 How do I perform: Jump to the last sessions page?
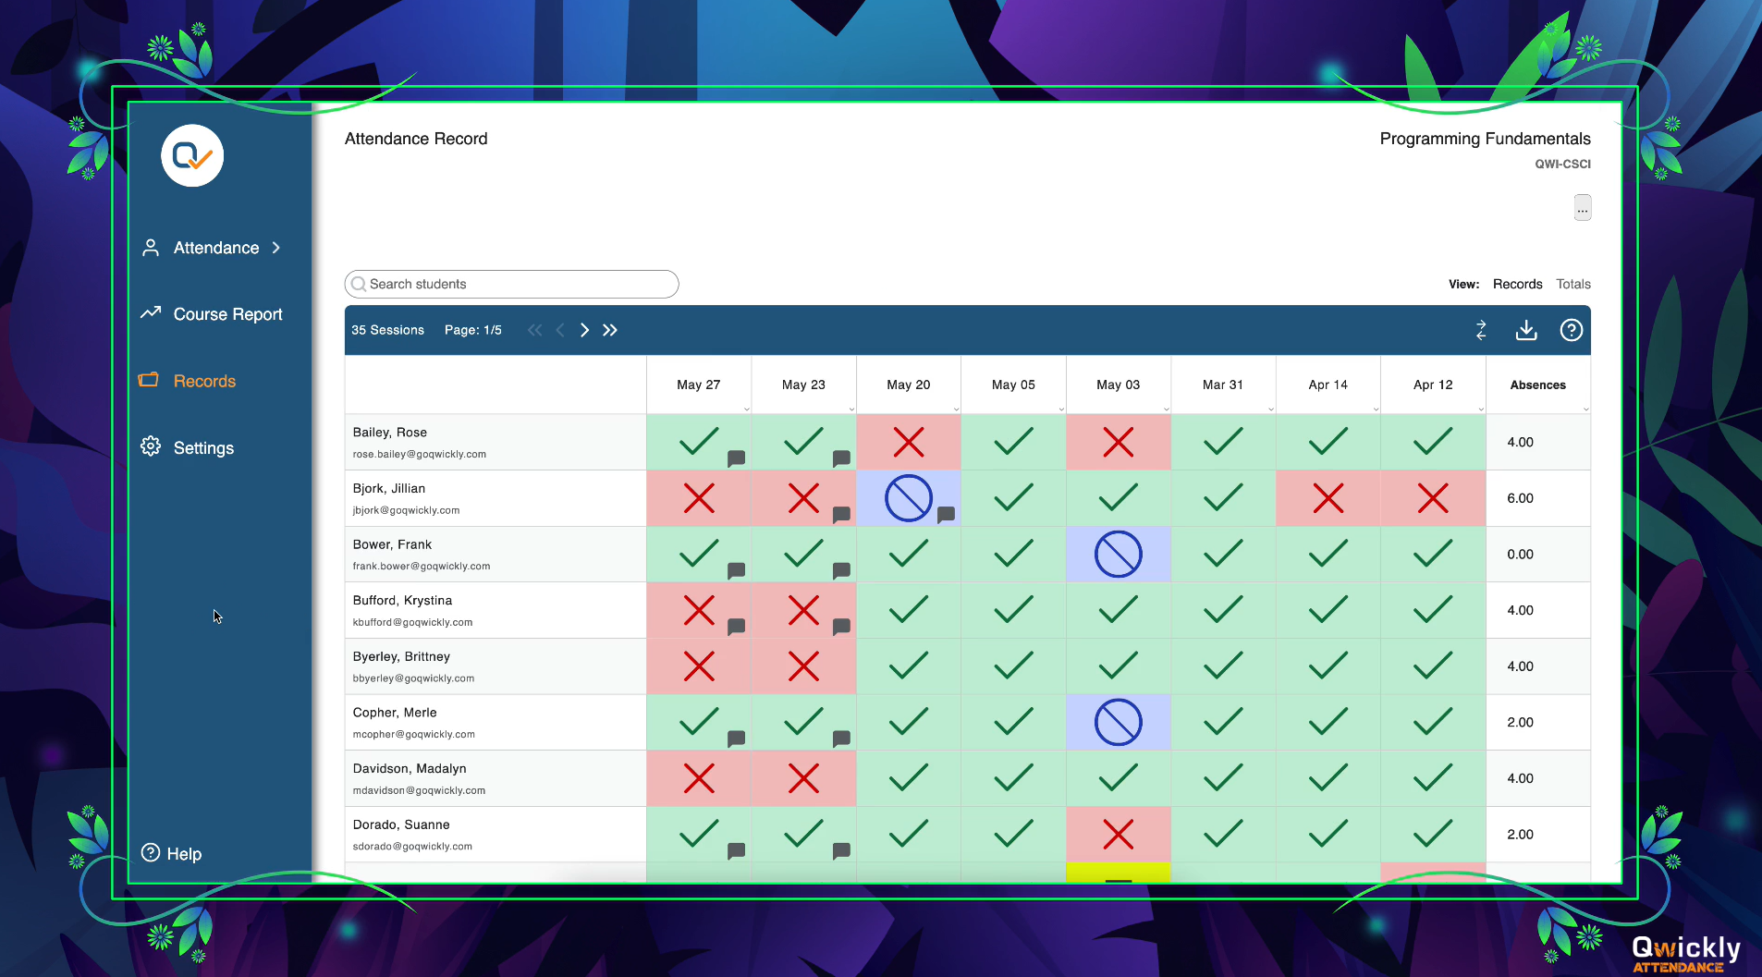(x=610, y=330)
